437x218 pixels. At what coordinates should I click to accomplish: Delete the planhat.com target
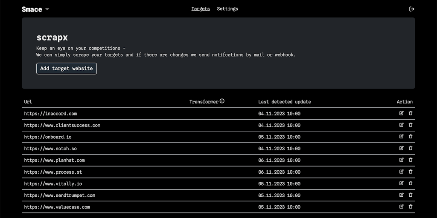pyautogui.click(x=411, y=160)
